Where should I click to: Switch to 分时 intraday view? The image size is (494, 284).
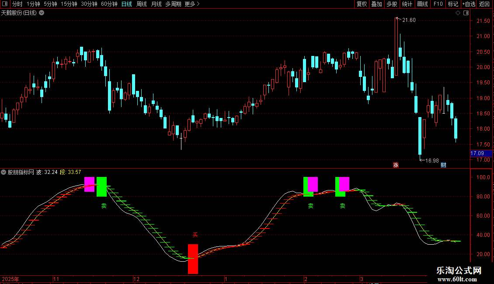[17, 4]
